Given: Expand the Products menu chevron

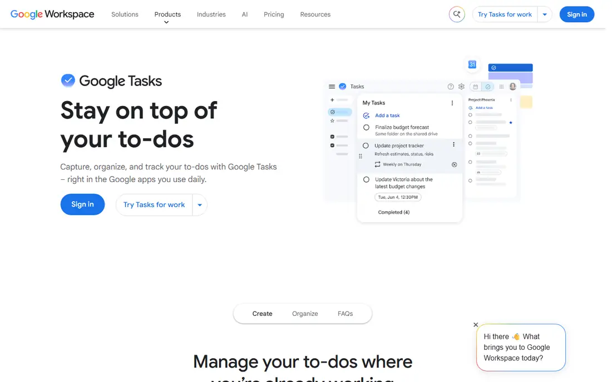Looking at the screenshot, I should tap(167, 22).
